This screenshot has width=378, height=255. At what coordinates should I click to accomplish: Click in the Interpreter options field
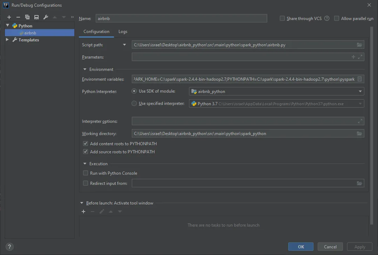click(x=244, y=121)
